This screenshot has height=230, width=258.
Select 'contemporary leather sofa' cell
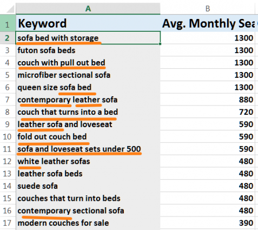pos(88,100)
